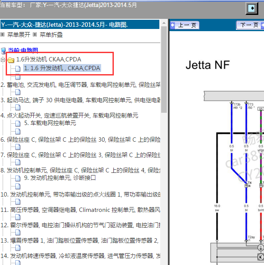This screenshot has height=265, width=264.
Task: Click page icon directly below item 13. 爆震传感器
Action: click(18, 248)
